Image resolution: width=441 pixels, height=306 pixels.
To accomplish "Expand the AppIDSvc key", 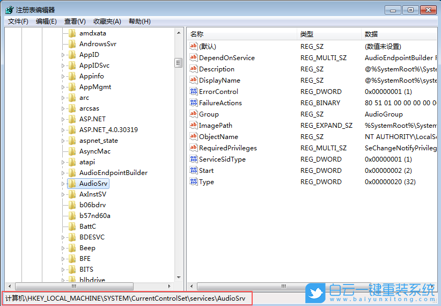I will coord(63,65).
